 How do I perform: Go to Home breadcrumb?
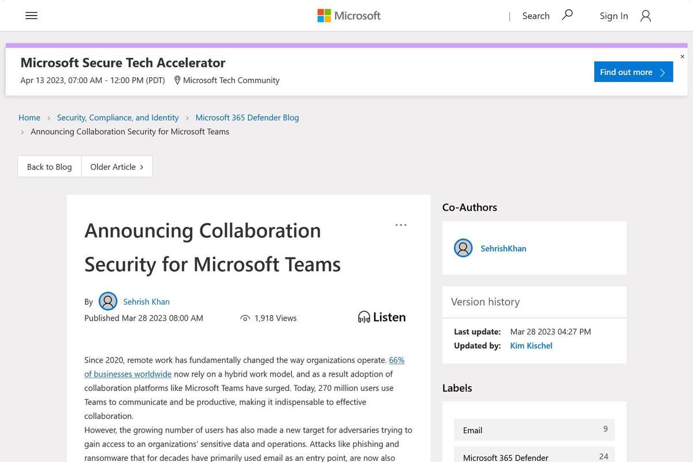tap(29, 117)
